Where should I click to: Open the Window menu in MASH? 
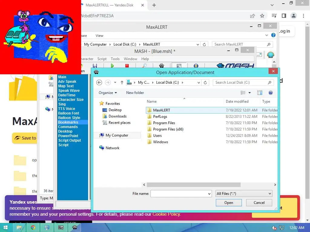coord(130,59)
